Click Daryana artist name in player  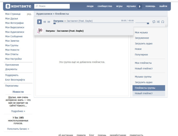point(58,21)
